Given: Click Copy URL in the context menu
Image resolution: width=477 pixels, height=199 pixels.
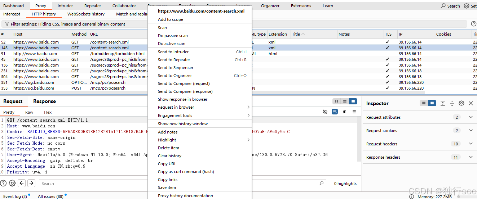Looking at the screenshot, I should (199, 164).
